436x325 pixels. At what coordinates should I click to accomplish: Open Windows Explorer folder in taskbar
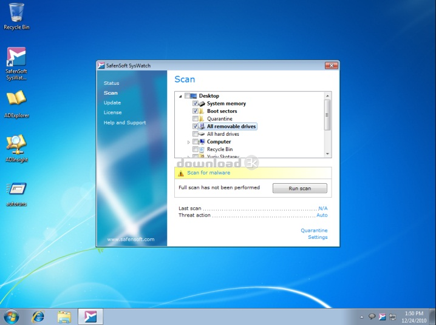click(64, 317)
